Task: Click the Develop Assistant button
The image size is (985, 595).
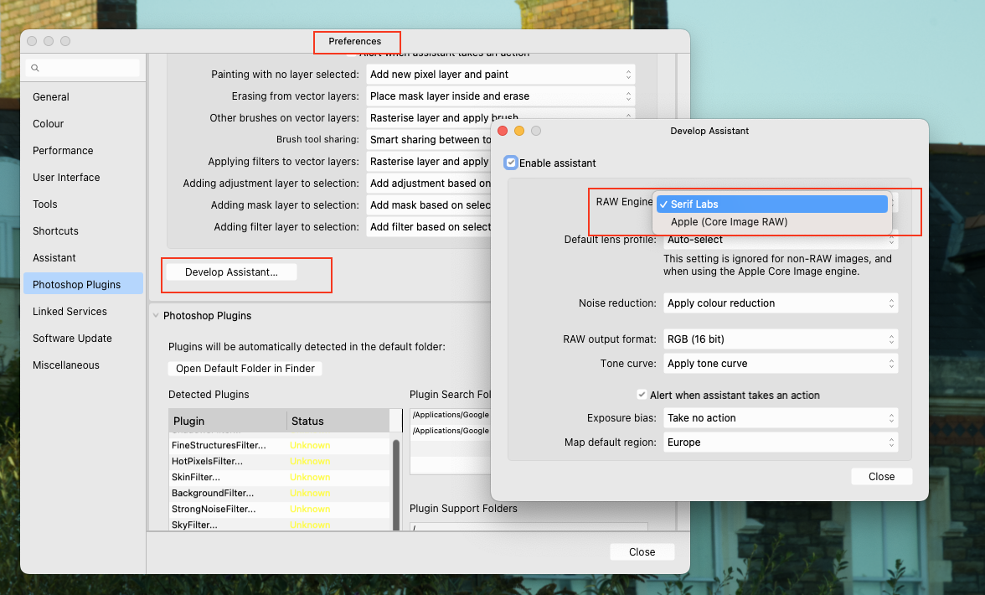Action: click(x=246, y=271)
